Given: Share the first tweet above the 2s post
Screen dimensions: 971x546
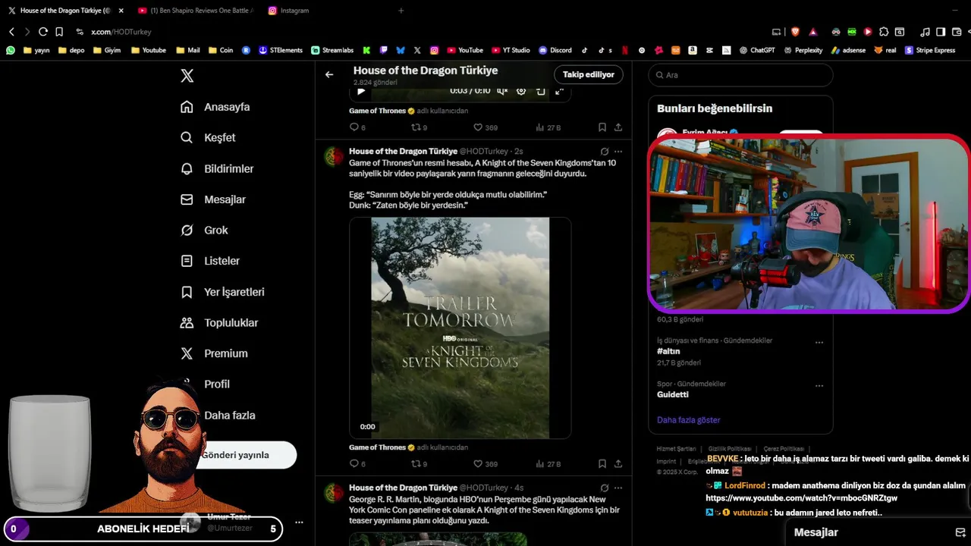Looking at the screenshot, I should pyautogui.click(x=618, y=127).
